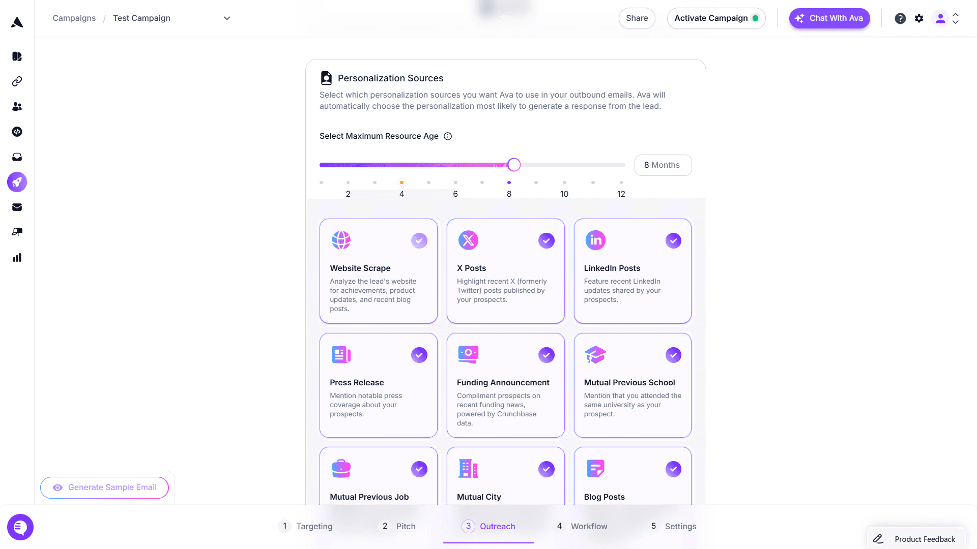Open the envelope mail icon in sidebar
Screen dimensions: 977x549
click(x=17, y=207)
